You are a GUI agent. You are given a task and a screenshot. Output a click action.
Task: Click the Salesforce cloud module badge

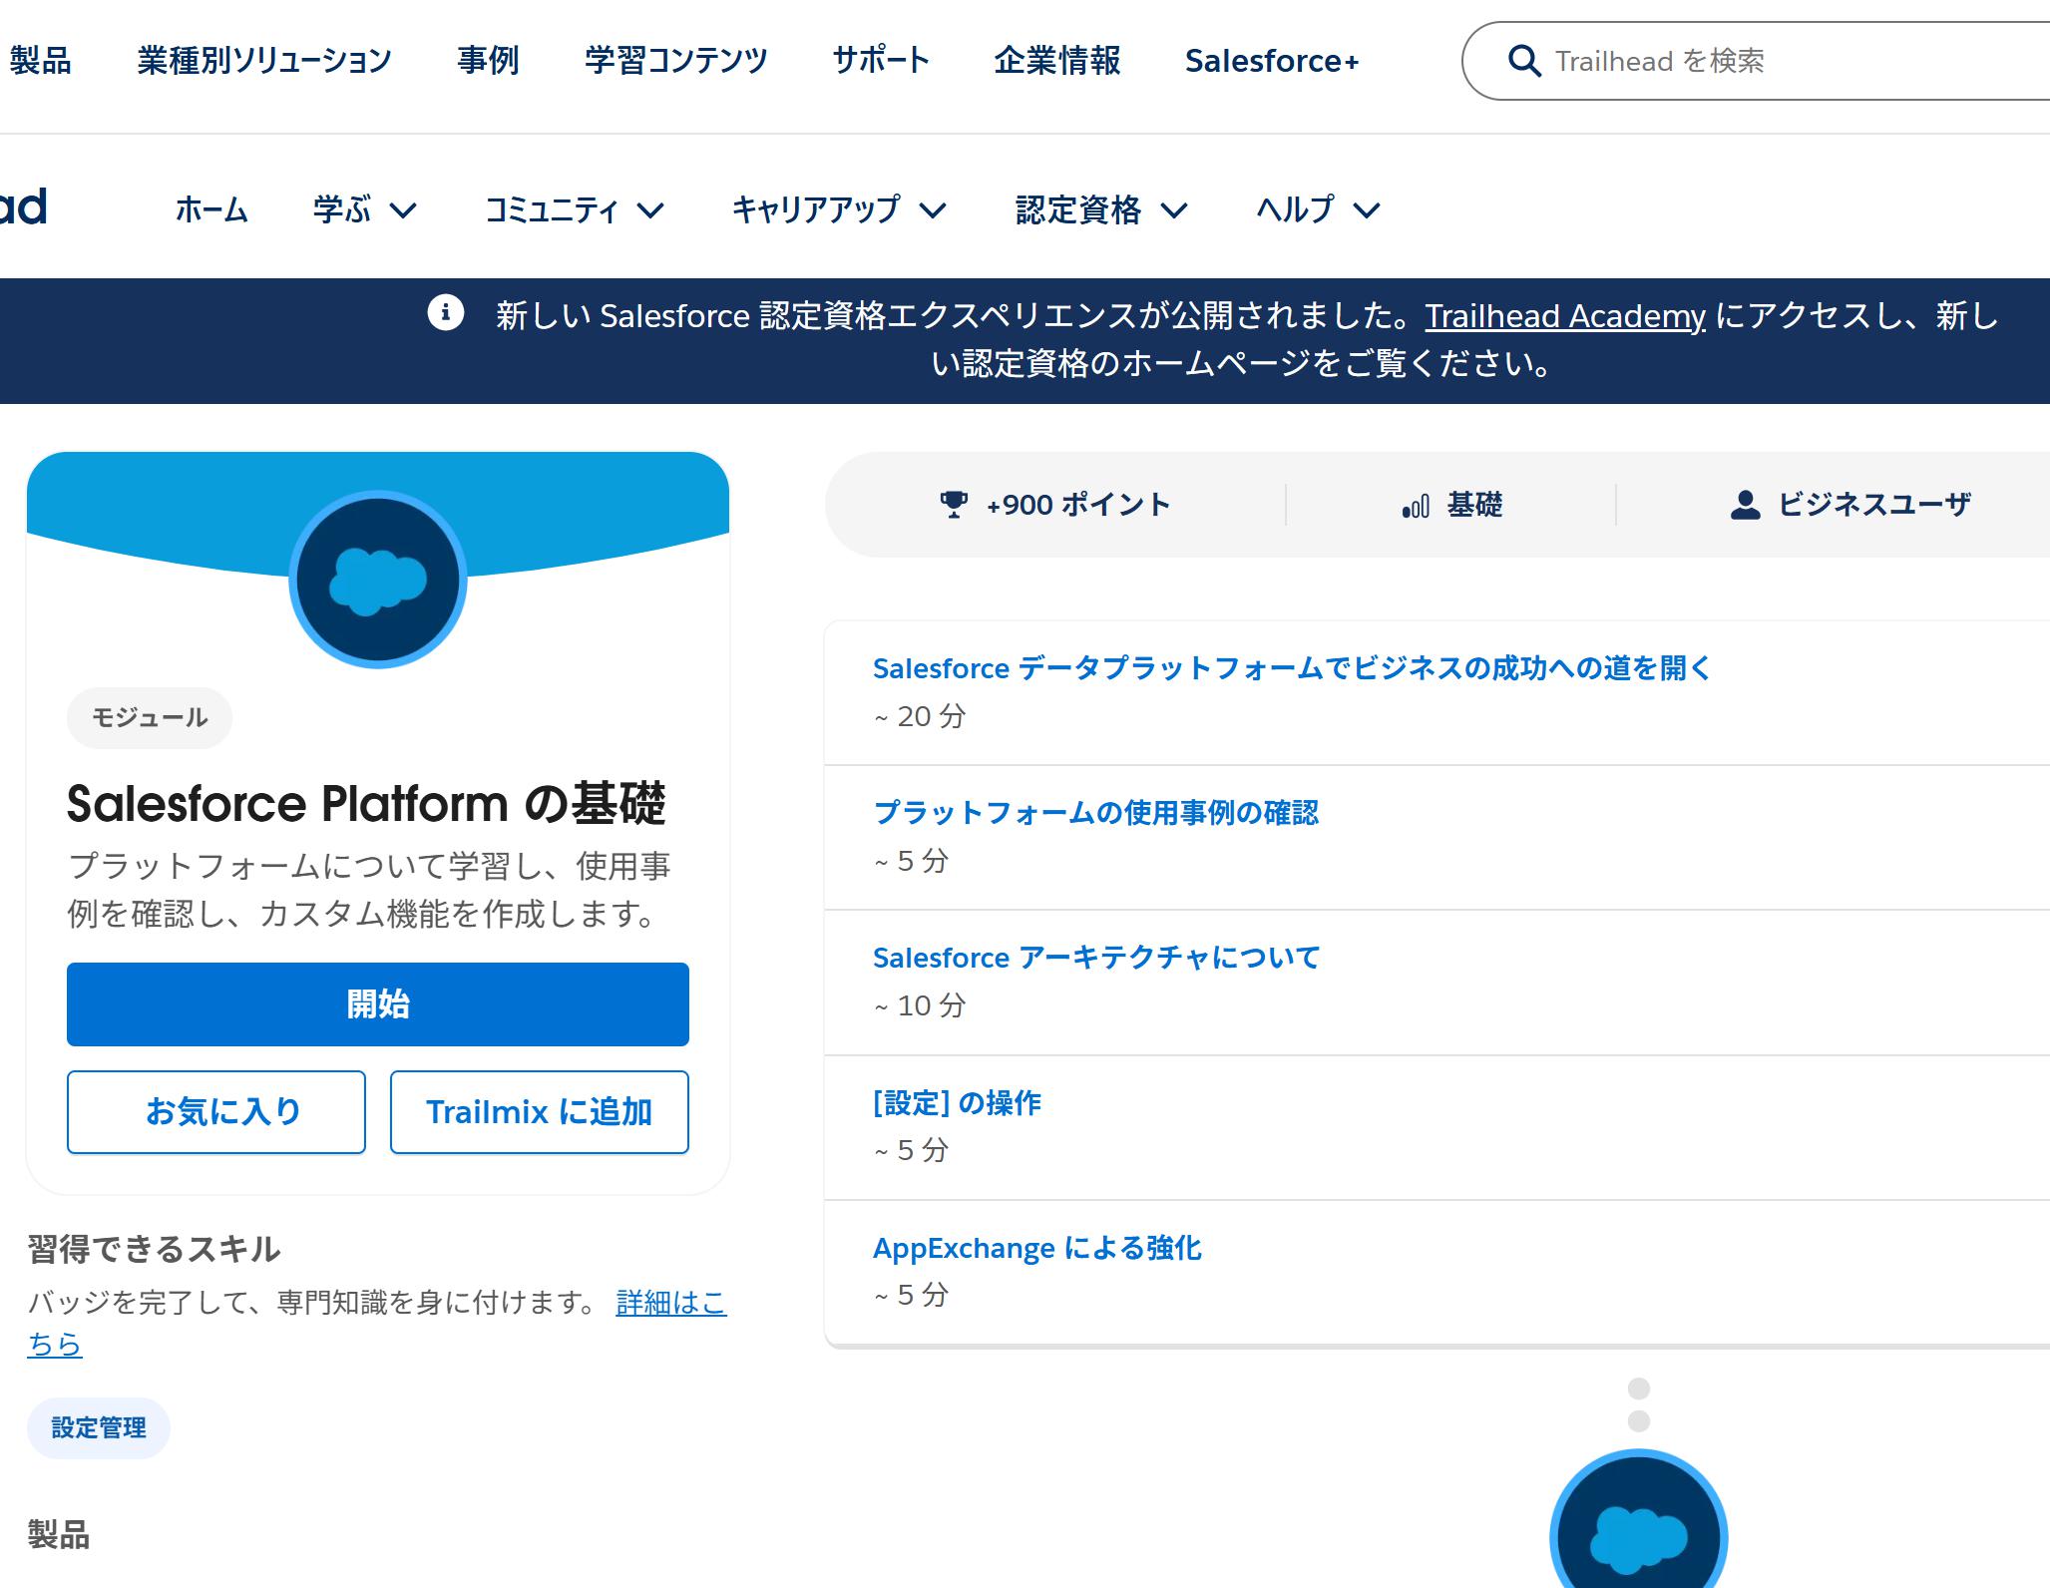(x=378, y=580)
